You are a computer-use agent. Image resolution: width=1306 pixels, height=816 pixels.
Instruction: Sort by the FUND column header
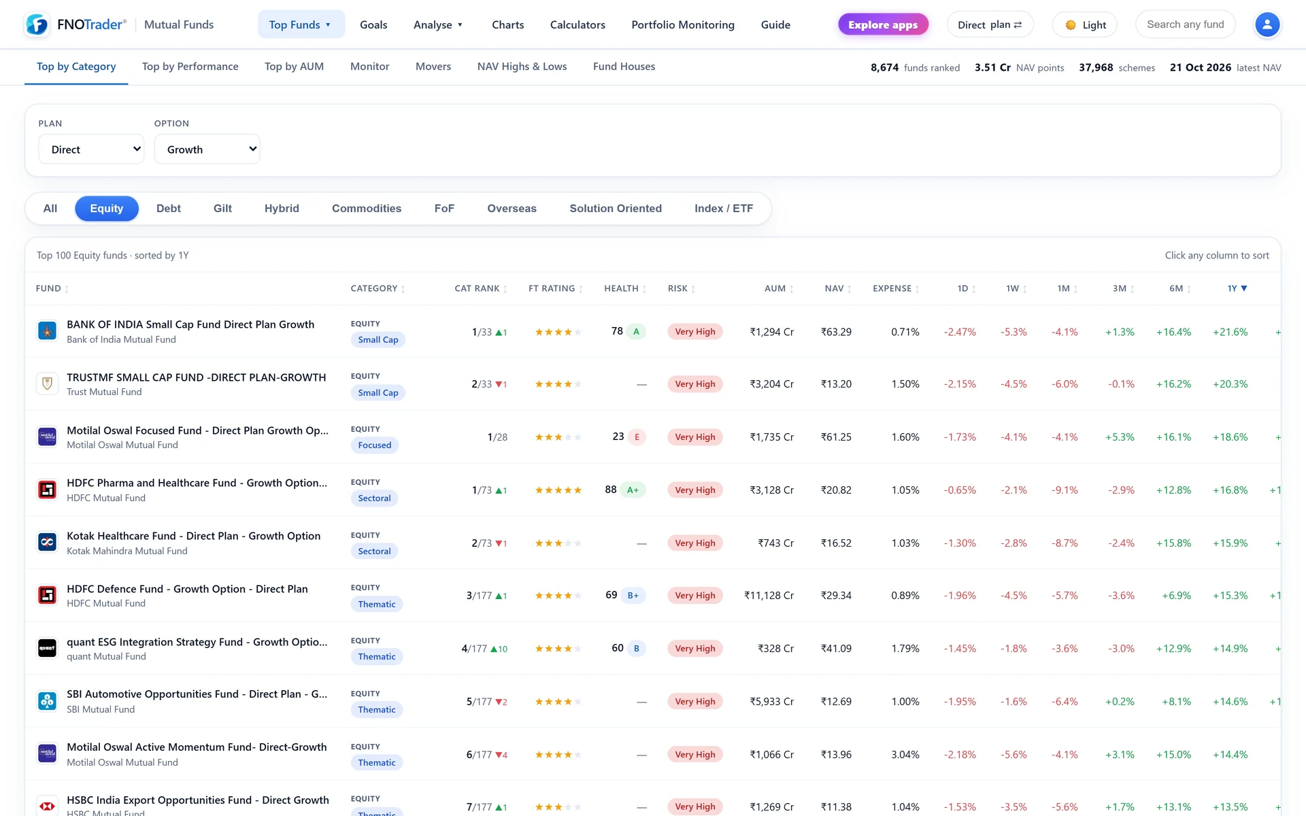[52, 288]
